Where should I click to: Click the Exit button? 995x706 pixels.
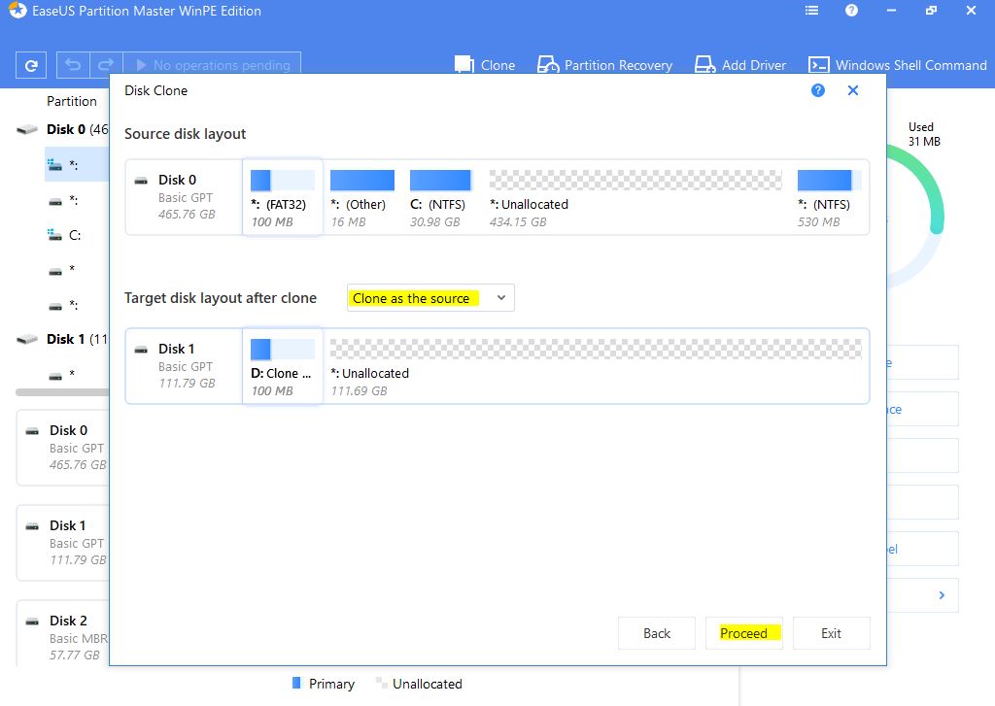[831, 633]
